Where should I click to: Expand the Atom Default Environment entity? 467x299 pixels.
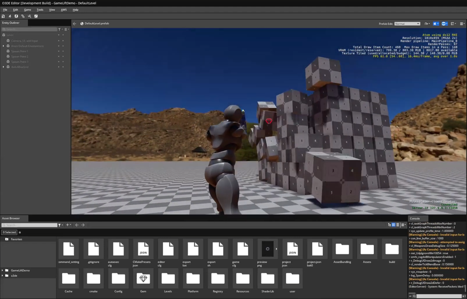coord(3,46)
